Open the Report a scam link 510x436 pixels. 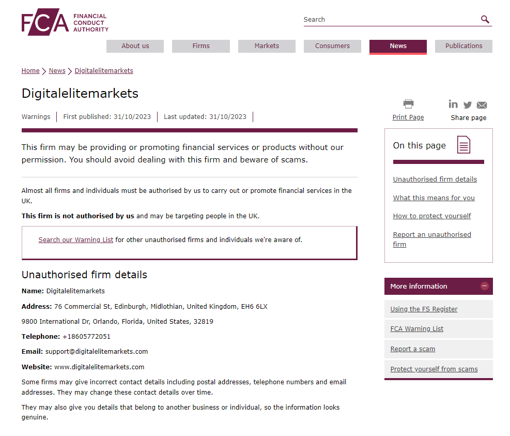412,349
